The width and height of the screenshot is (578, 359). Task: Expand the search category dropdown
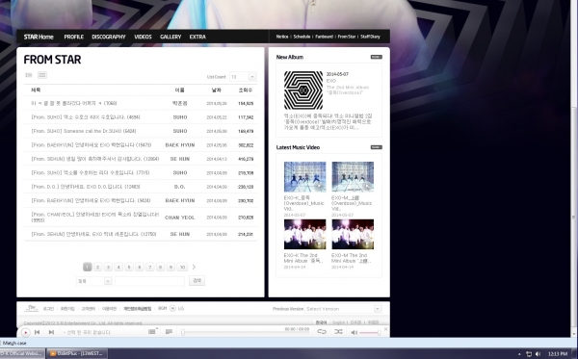(x=93, y=281)
